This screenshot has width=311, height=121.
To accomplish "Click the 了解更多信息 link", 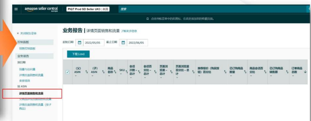I will (129, 31).
